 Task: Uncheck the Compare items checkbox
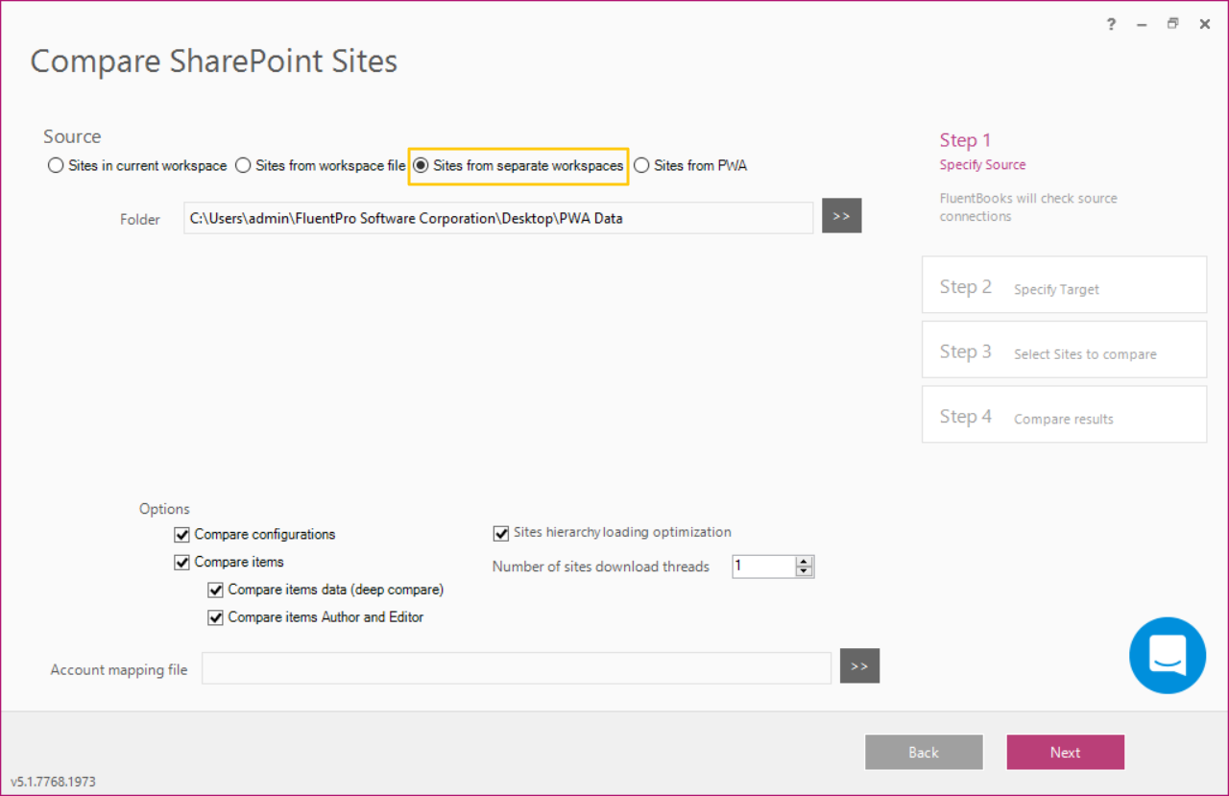coord(181,563)
